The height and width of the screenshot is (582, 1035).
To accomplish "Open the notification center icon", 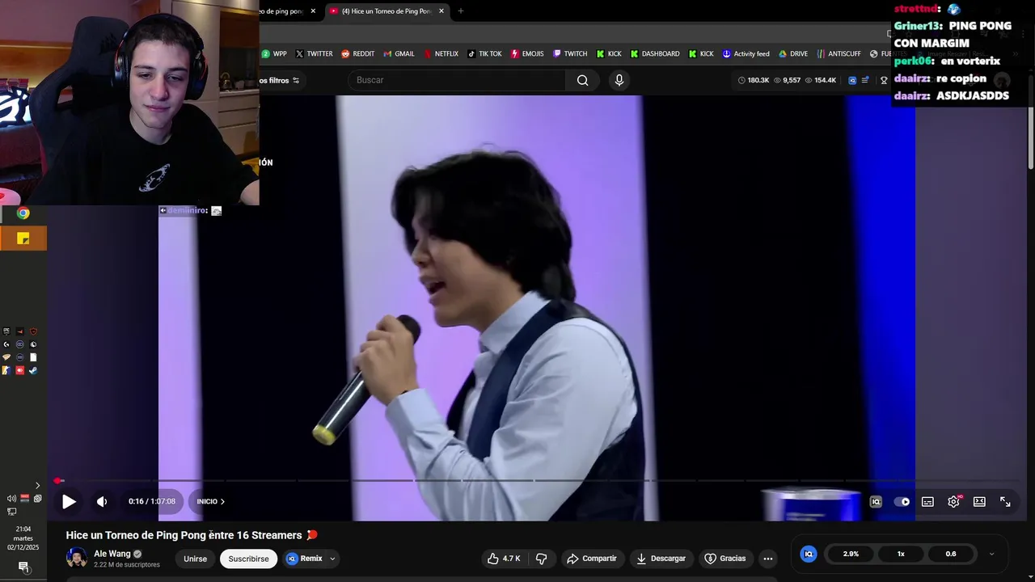I will click(x=23, y=567).
